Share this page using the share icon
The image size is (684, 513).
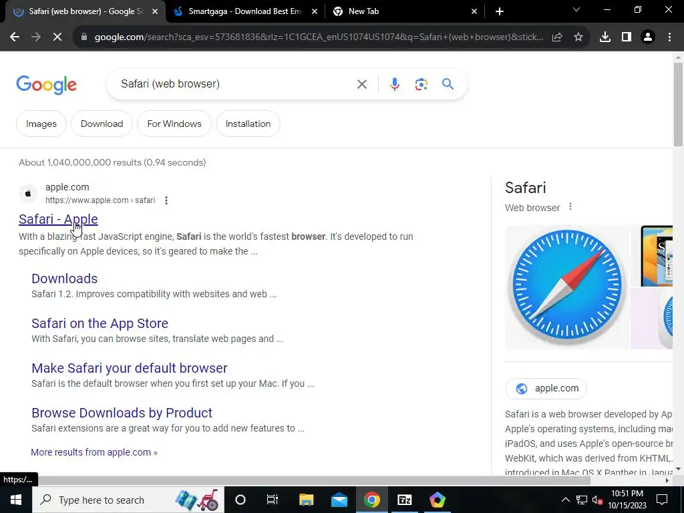[x=557, y=37]
